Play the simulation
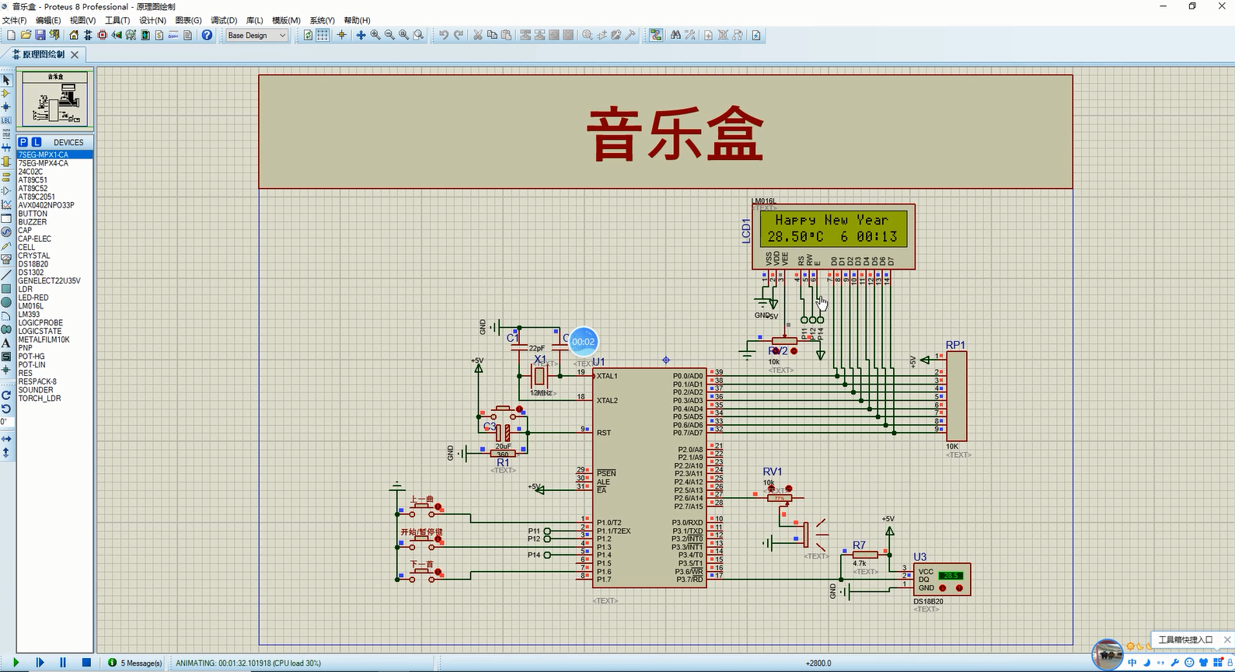Image resolution: width=1235 pixels, height=672 pixels. (16, 663)
